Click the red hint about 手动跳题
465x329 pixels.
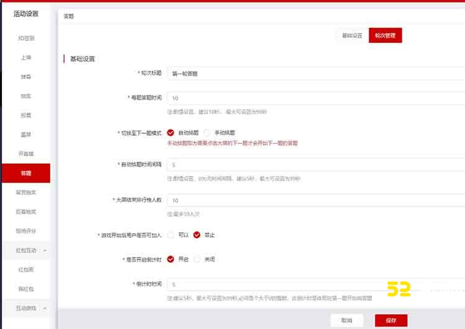[232, 143]
